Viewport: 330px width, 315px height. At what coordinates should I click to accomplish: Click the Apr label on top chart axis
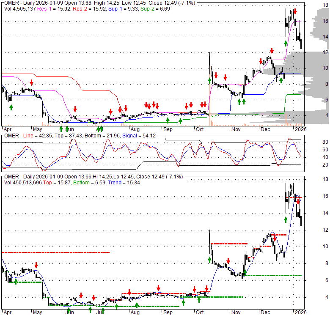click(8, 129)
